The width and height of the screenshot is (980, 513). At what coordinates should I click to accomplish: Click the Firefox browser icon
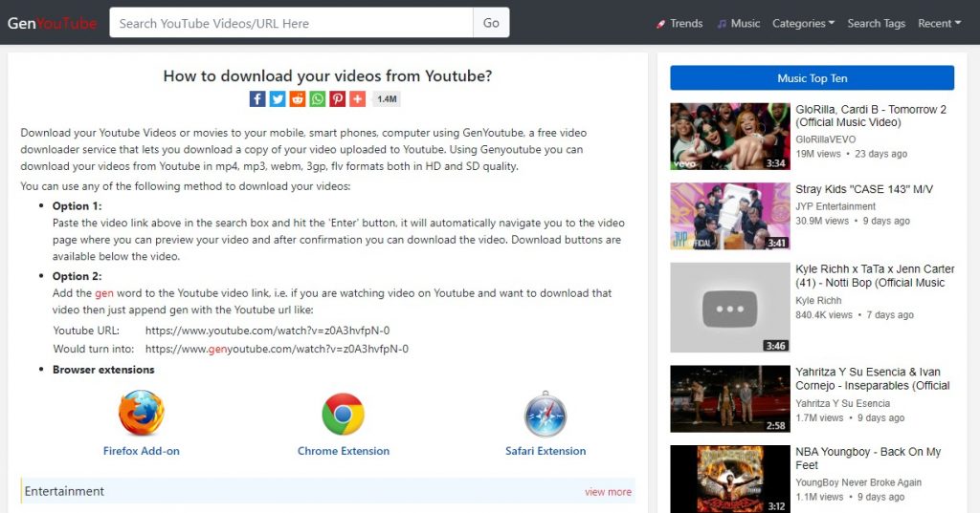(142, 413)
